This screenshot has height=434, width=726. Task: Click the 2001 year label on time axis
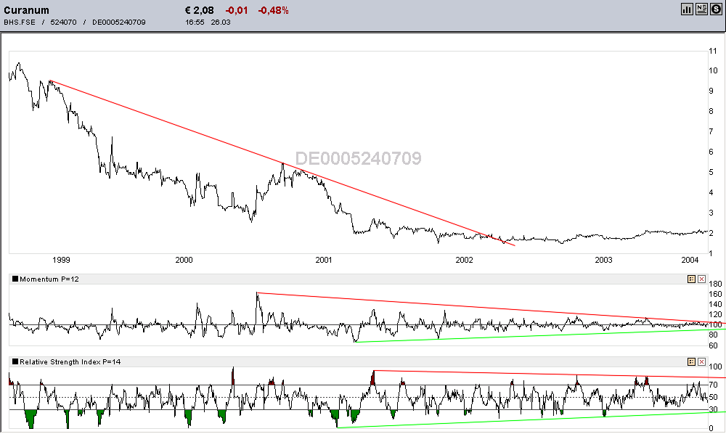click(x=324, y=260)
